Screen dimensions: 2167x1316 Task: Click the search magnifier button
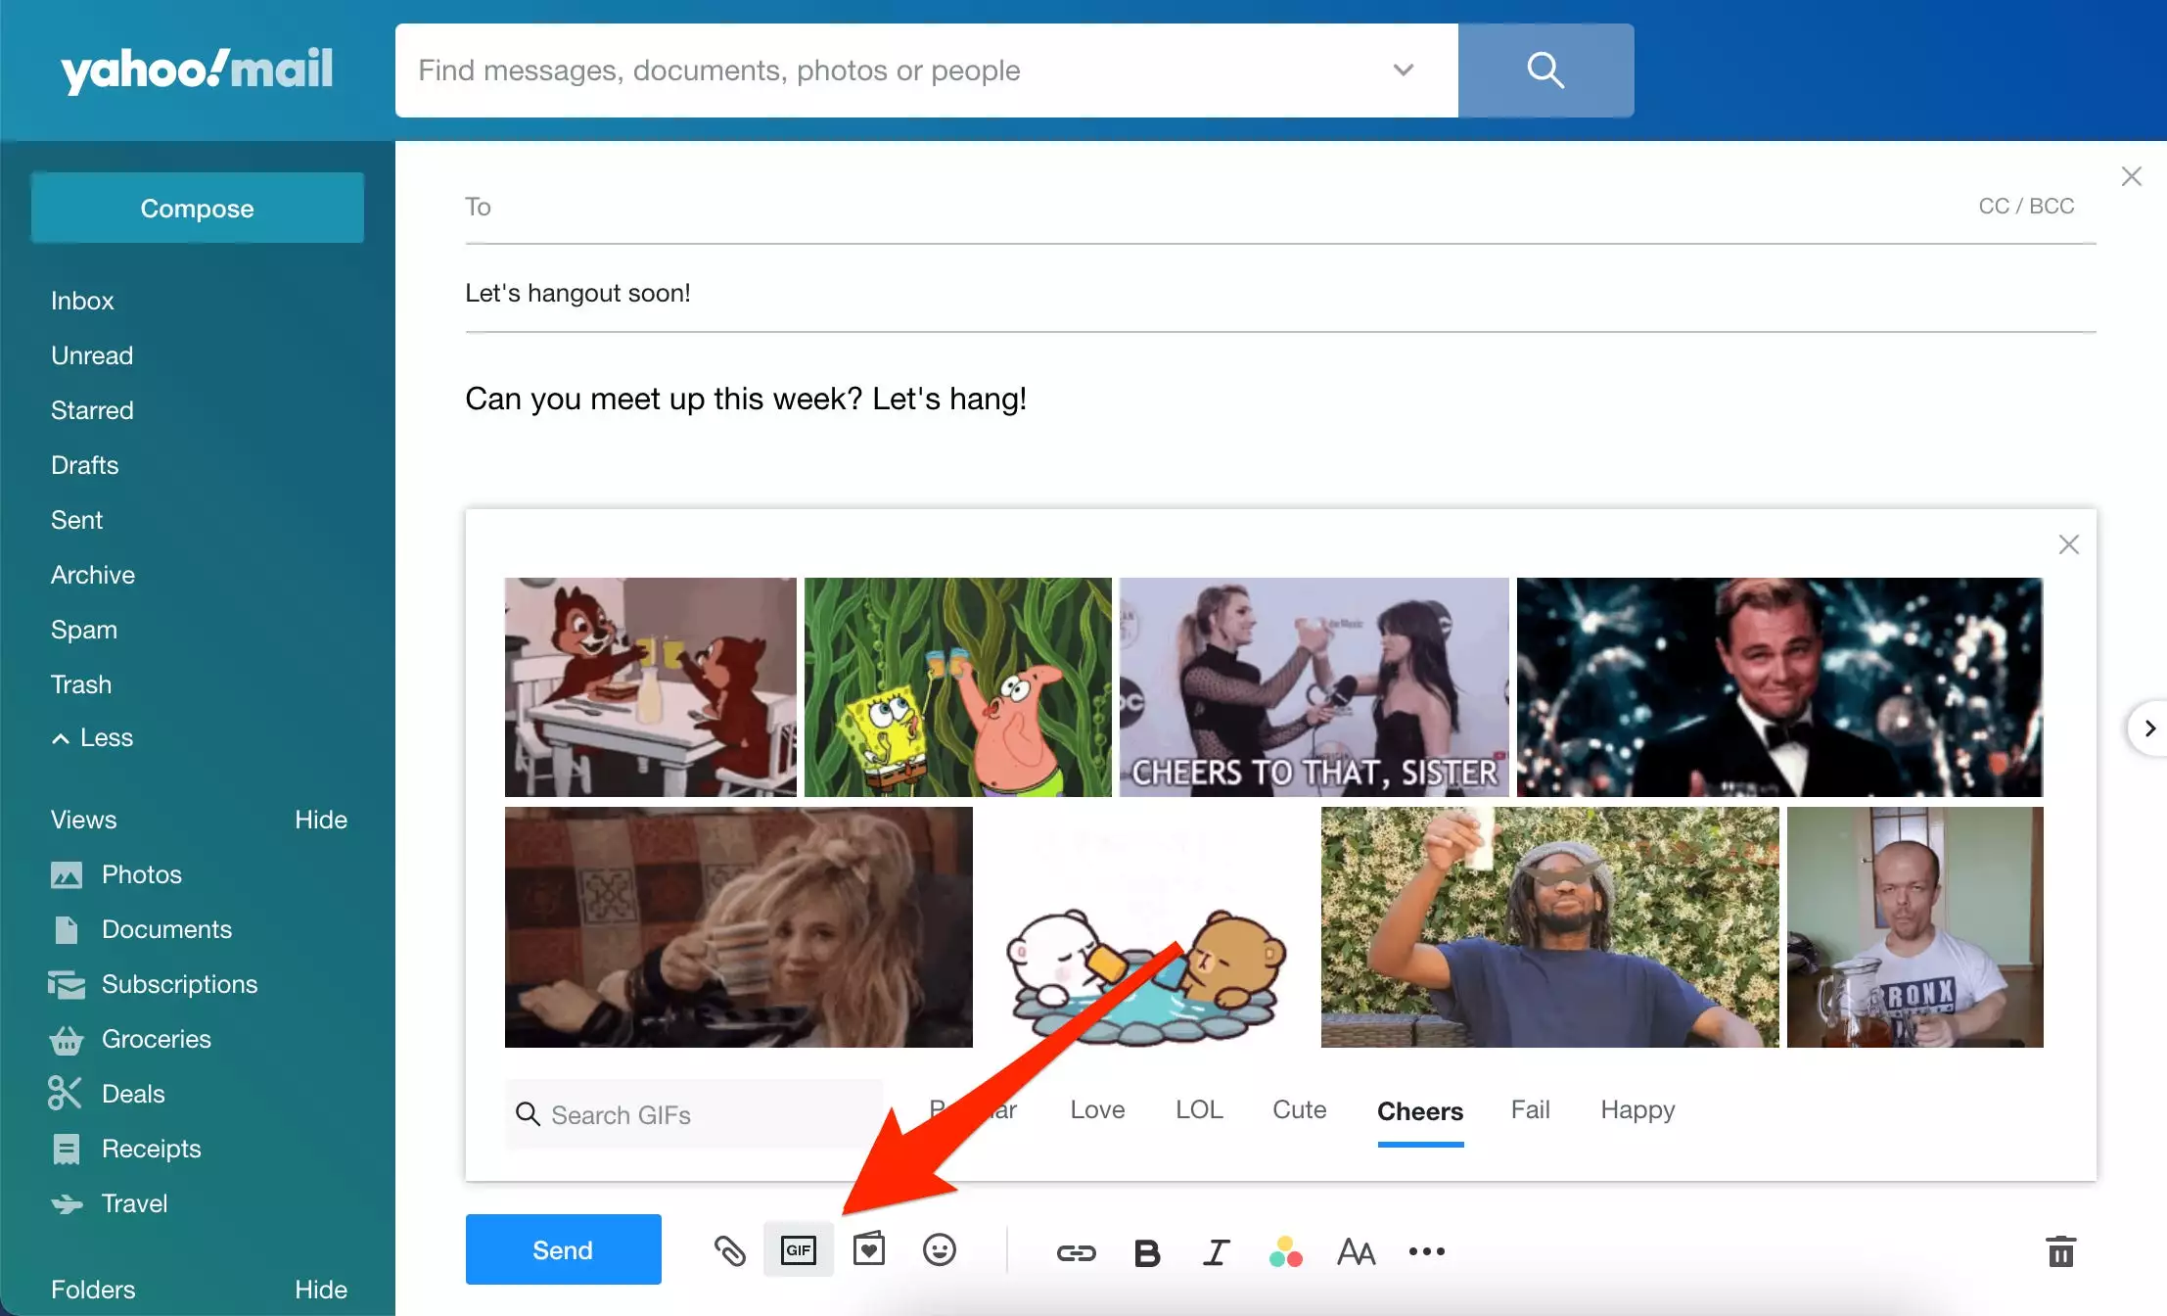(x=1545, y=70)
